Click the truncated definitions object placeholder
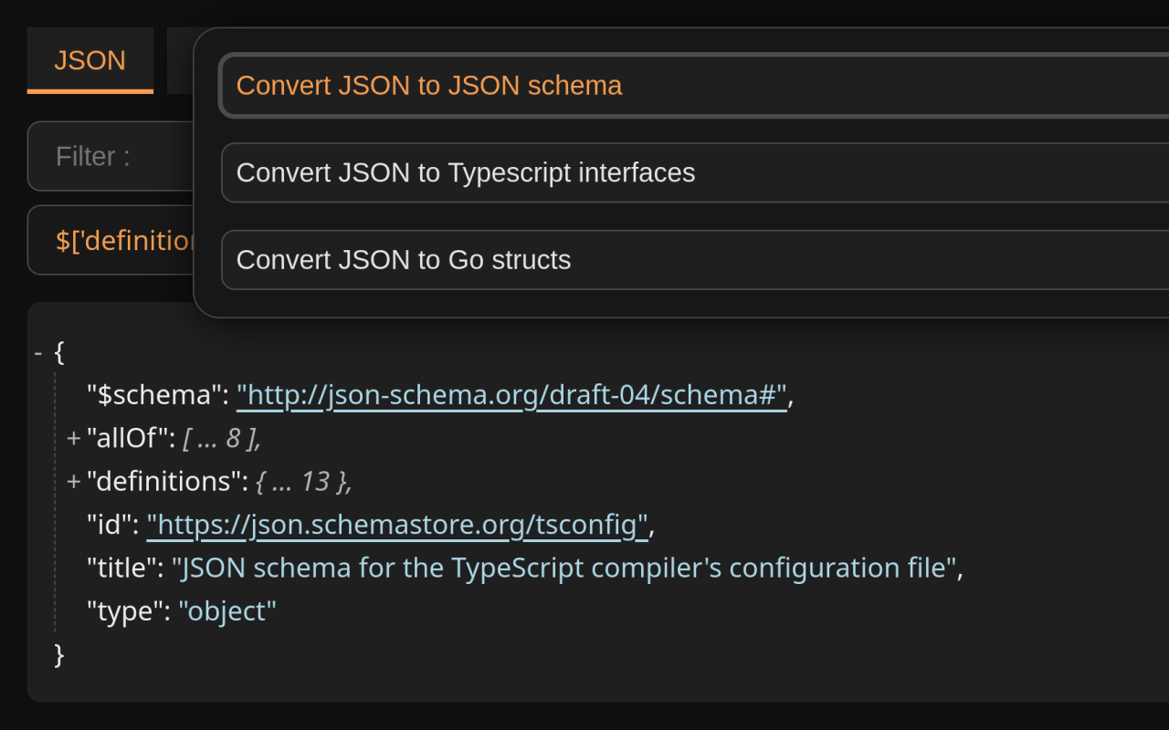Image resolution: width=1169 pixels, height=730 pixels. [x=303, y=481]
